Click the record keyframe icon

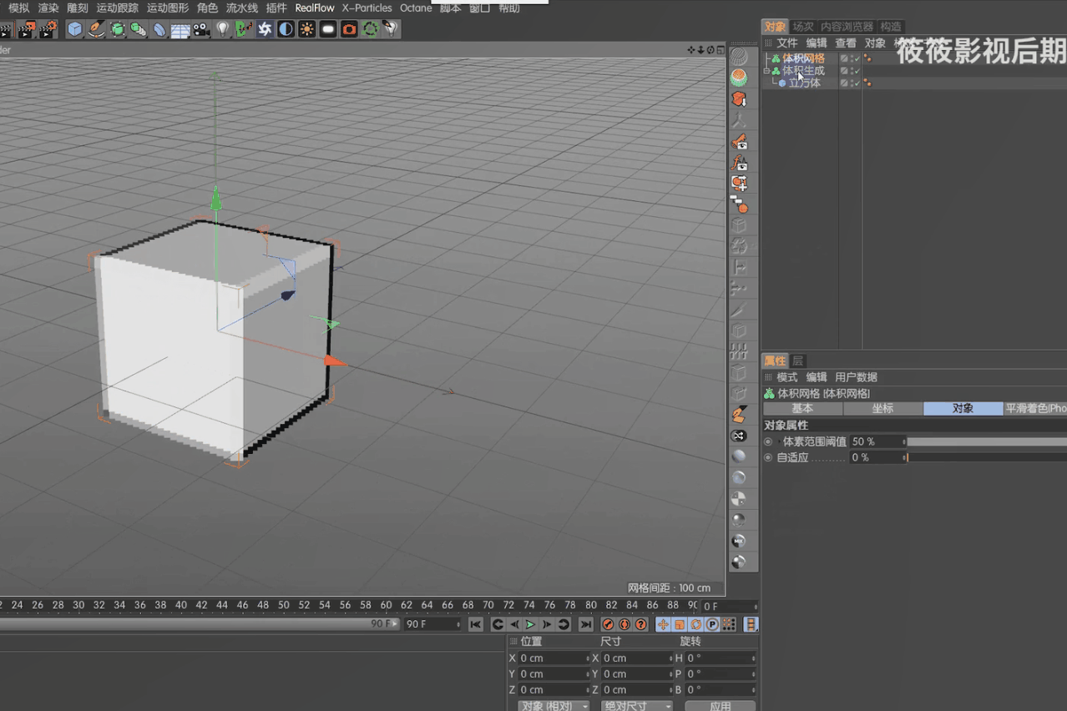click(x=608, y=624)
